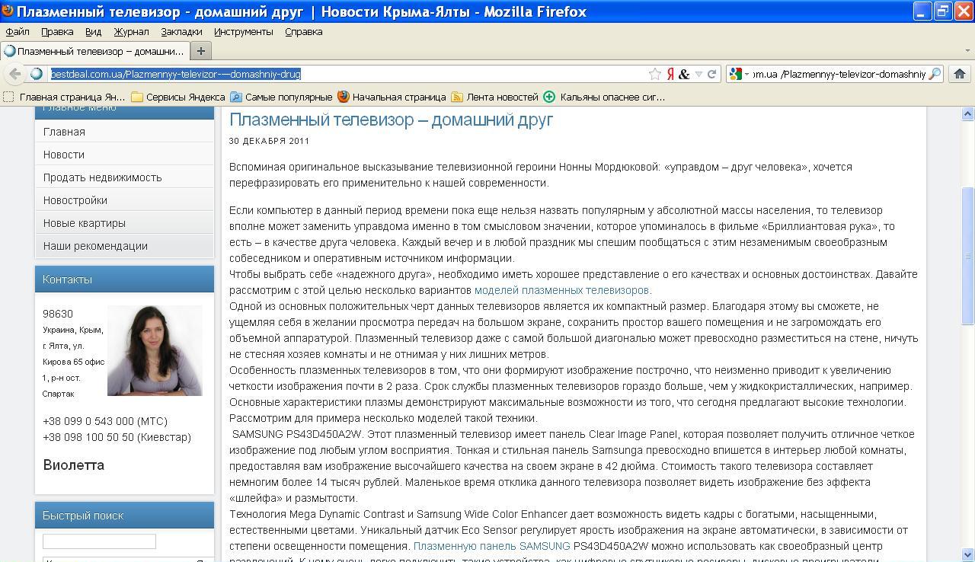Click the name Виолетта
975x562 pixels.
tap(74, 465)
